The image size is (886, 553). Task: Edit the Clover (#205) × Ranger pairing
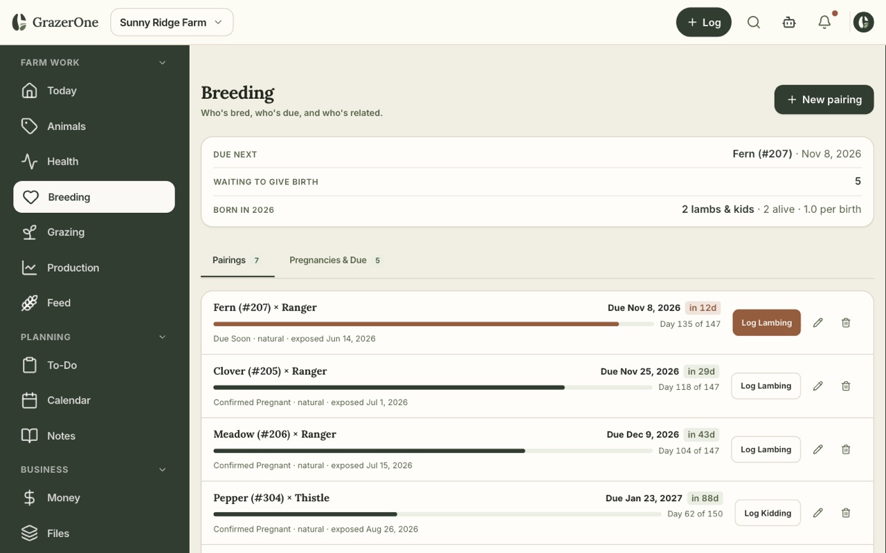coord(818,386)
